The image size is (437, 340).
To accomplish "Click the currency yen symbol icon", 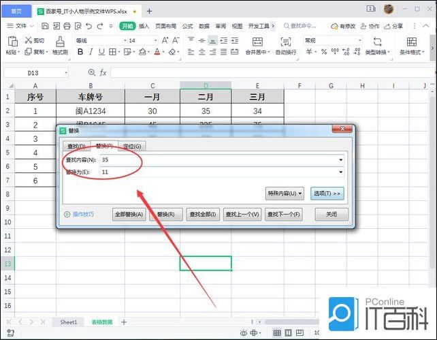I will 309,52.
